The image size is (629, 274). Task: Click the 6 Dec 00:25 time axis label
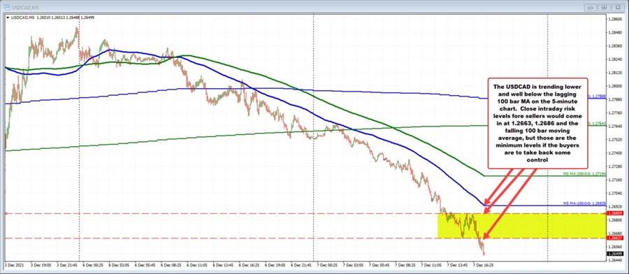pyautogui.click(x=93, y=266)
